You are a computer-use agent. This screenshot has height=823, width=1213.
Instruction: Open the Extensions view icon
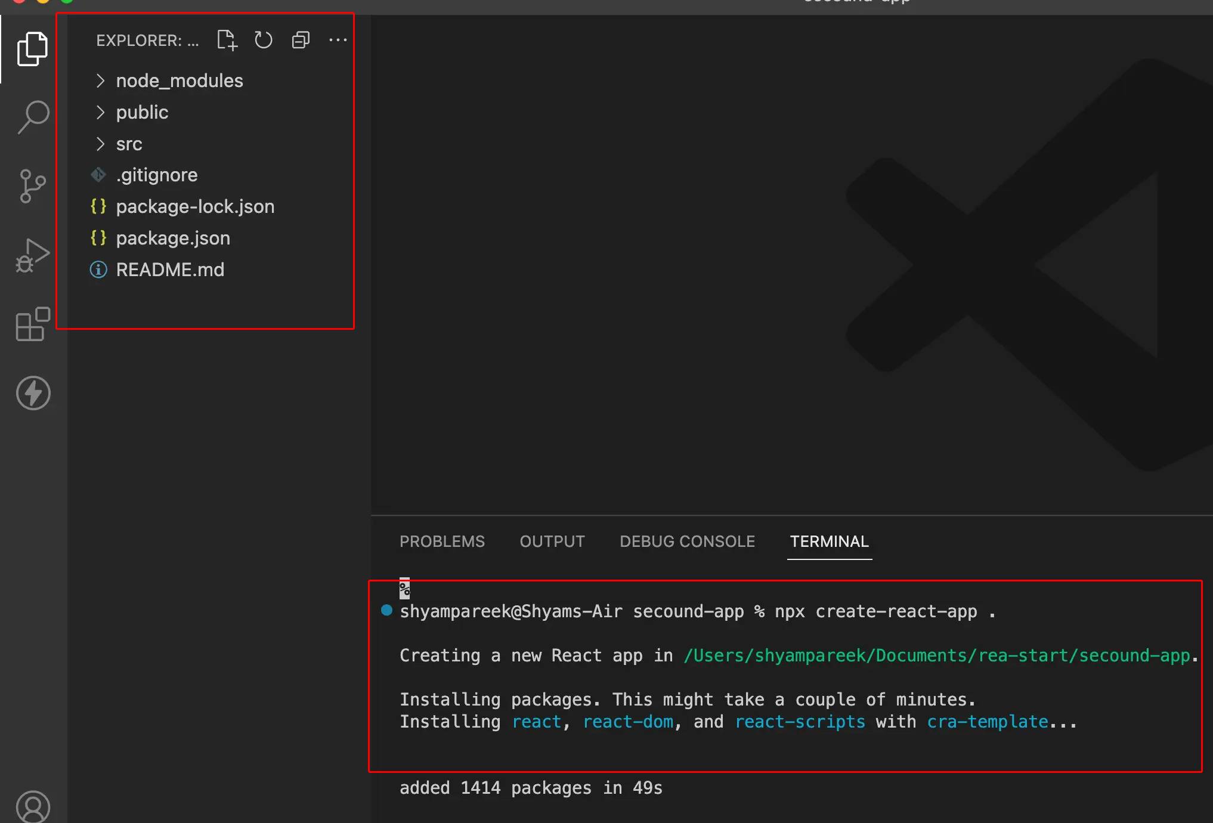(33, 325)
